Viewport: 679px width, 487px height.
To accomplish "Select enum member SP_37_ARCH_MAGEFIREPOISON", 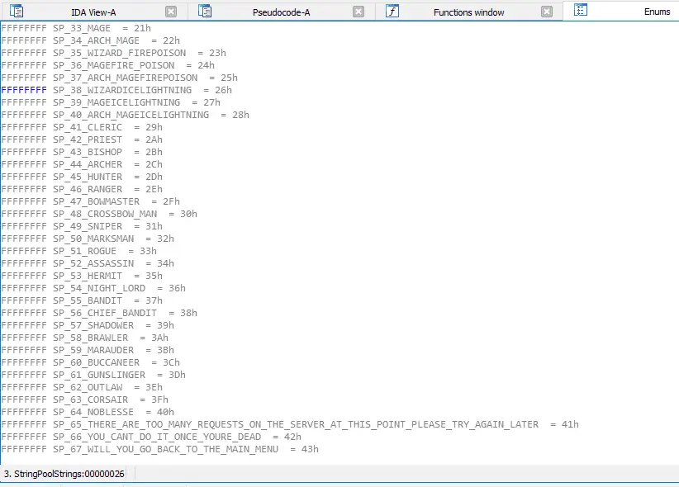I will tap(126, 78).
